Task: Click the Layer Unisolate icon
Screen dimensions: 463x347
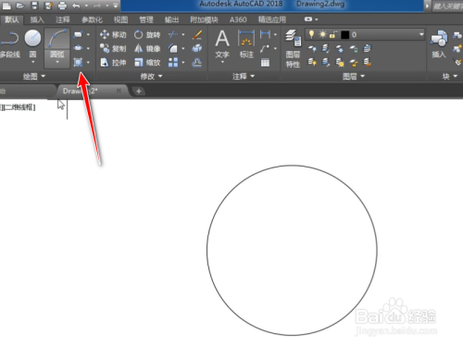Action: pos(326,63)
